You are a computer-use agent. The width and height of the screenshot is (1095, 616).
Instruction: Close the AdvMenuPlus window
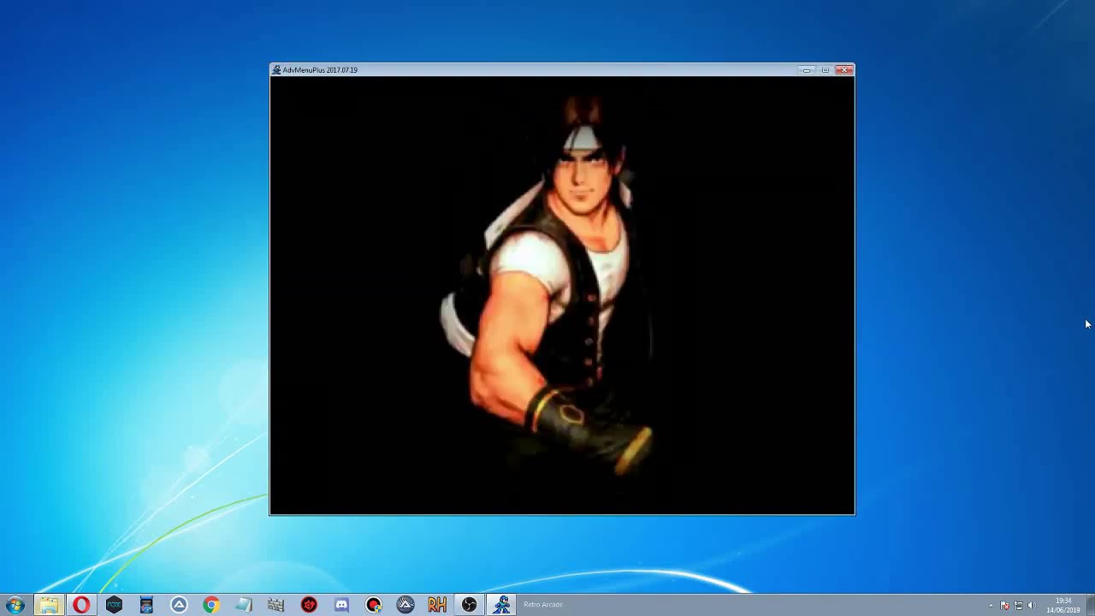point(844,70)
